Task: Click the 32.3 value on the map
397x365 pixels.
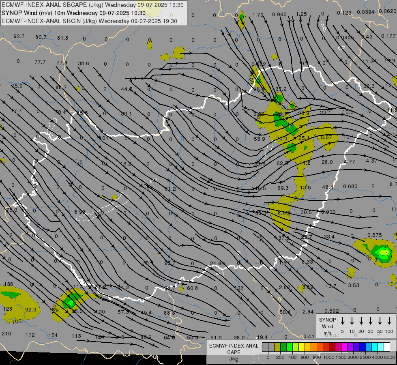Action: [x=369, y=86]
